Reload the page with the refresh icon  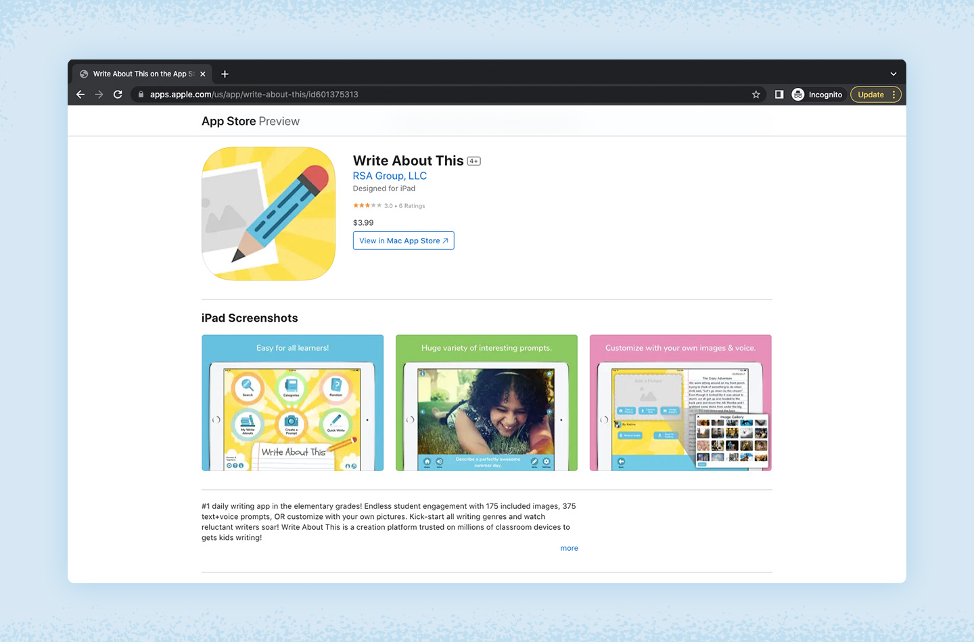pyautogui.click(x=118, y=95)
